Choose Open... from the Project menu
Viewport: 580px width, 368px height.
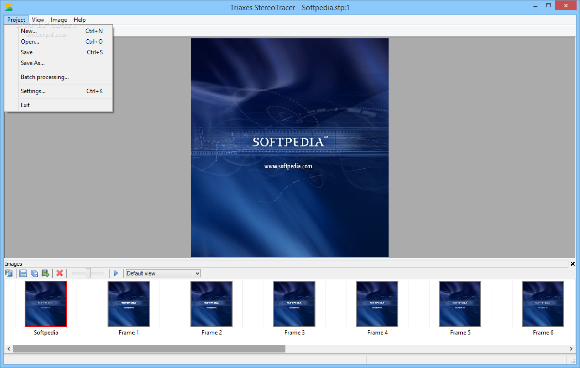[x=59, y=42]
